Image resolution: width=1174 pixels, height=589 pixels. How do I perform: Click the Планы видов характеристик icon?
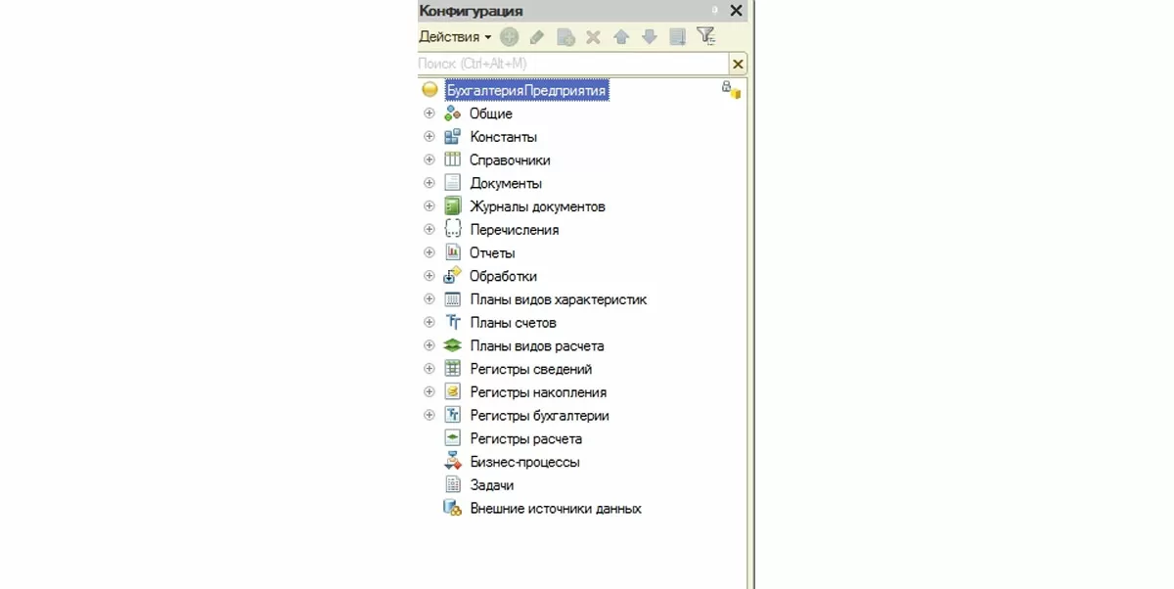[x=452, y=299]
